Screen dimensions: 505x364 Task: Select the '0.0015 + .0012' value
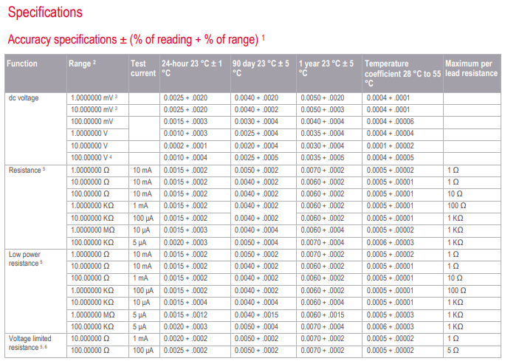[185, 315]
